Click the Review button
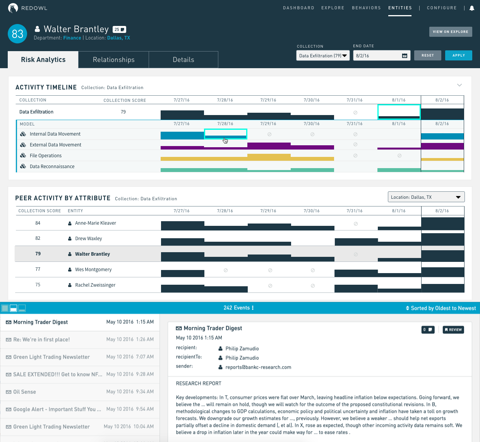Viewport: 480px width, 442px height. click(x=453, y=330)
